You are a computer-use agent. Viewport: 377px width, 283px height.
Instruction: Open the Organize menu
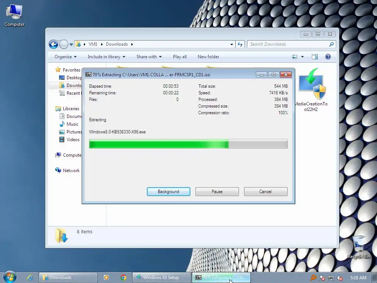66,57
